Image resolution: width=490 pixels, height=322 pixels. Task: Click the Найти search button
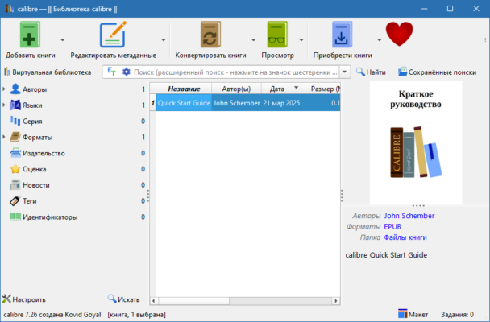point(371,72)
